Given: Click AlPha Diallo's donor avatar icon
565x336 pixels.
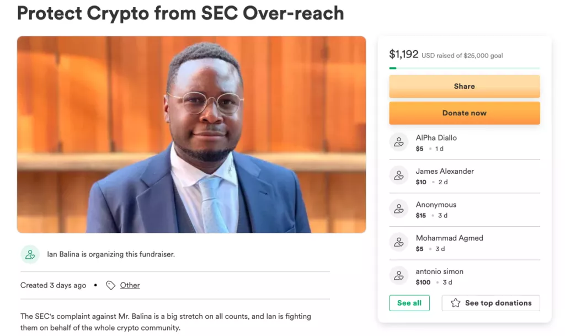Looking at the screenshot, I should (x=399, y=142).
